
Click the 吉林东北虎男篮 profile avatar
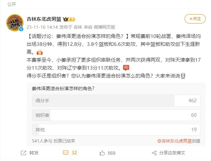click(x=15, y=22)
